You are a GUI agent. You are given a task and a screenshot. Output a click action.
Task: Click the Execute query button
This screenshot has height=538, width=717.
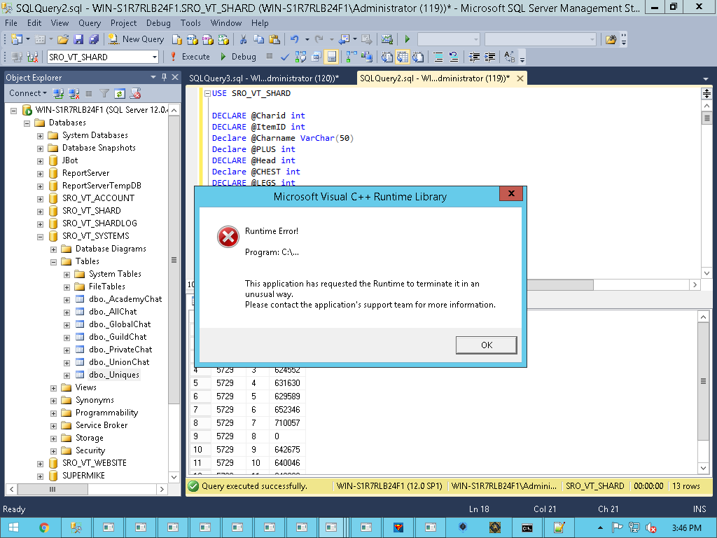coord(190,57)
